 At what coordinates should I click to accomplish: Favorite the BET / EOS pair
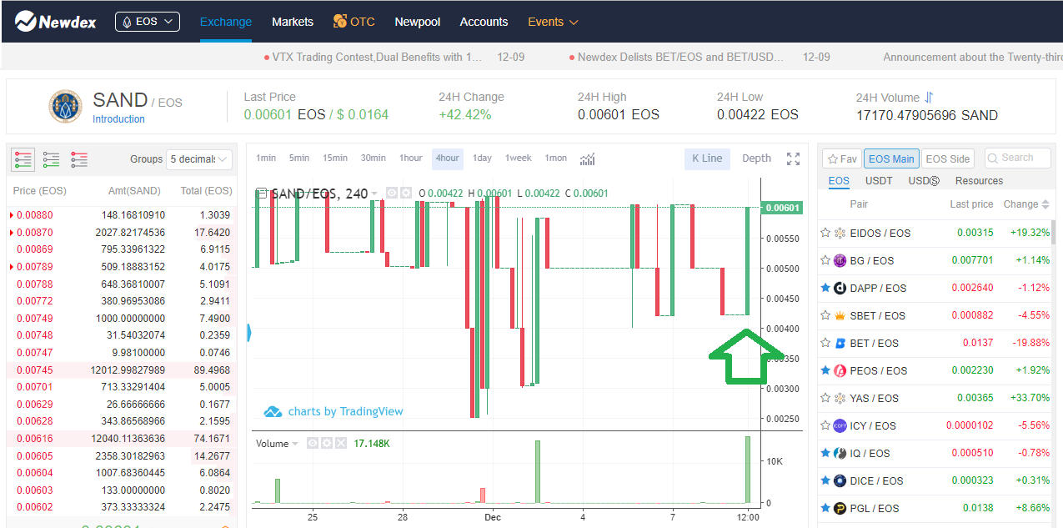coord(825,344)
